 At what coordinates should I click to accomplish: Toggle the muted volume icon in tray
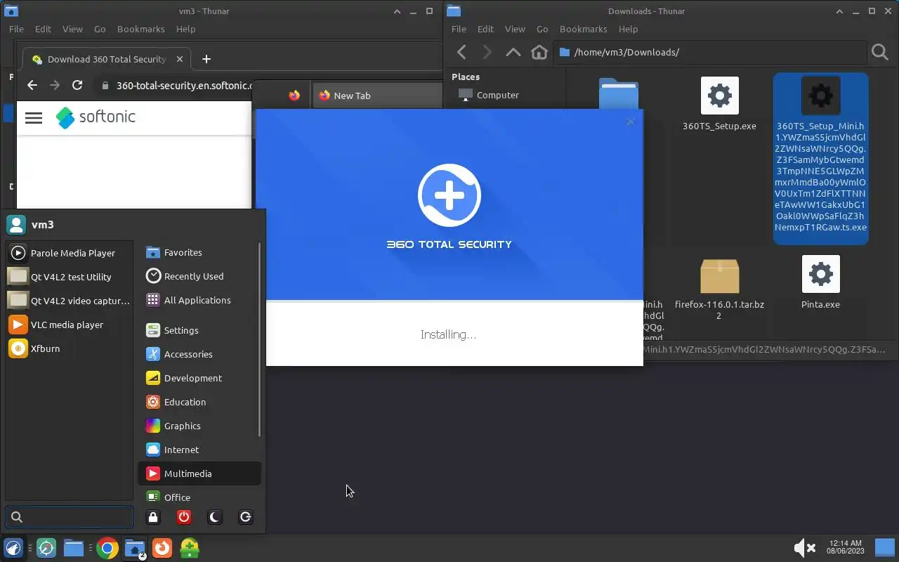[804, 548]
